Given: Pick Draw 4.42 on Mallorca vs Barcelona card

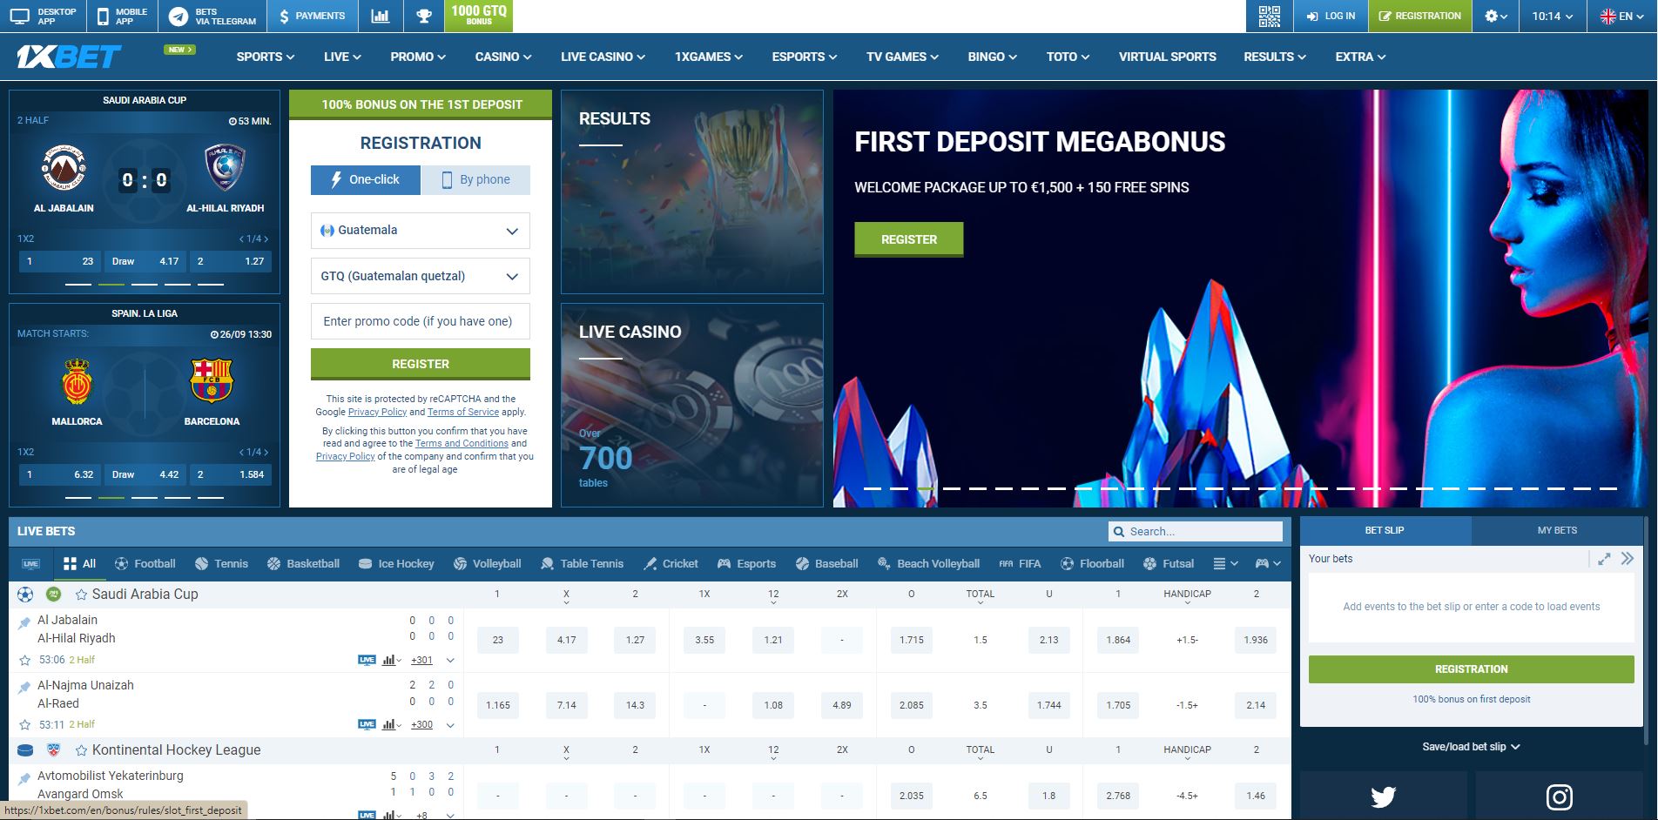Looking at the screenshot, I should 145,474.
